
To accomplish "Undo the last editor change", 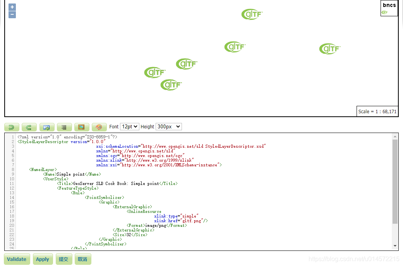I will [12, 127].
